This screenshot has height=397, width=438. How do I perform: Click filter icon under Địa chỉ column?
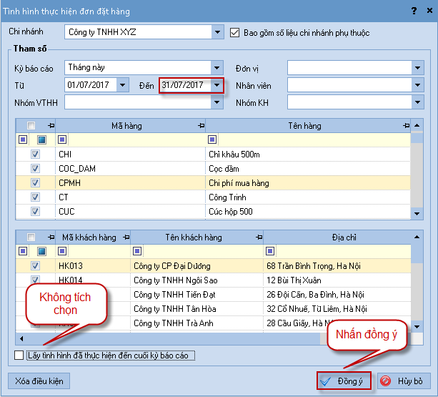point(270,251)
